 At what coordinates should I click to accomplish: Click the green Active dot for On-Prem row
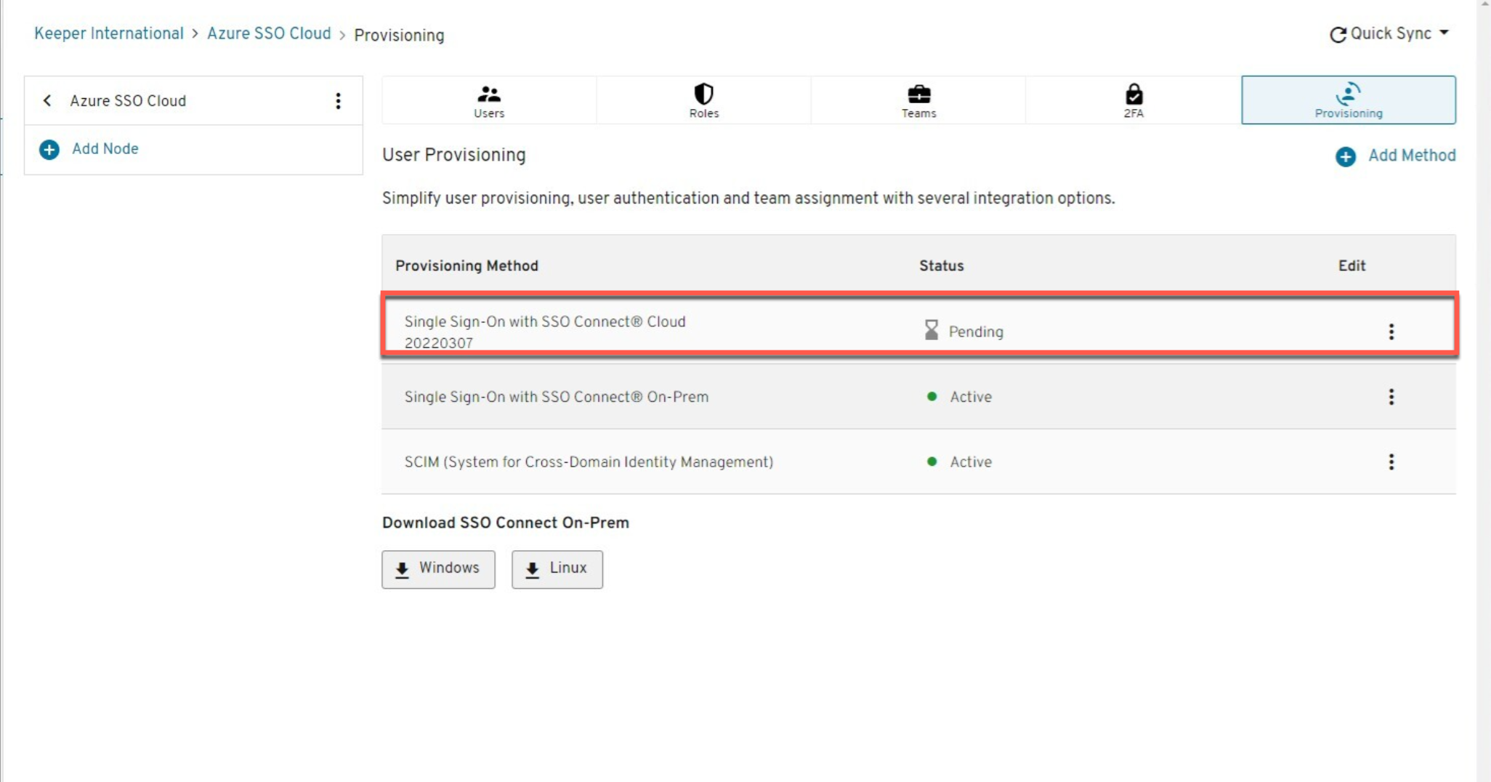(932, 396)
